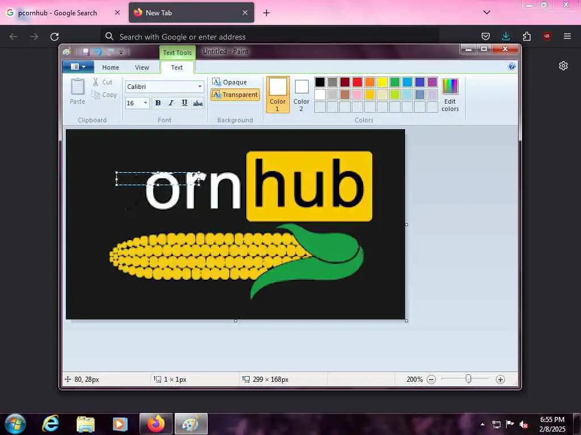Toggle Italic text formatting
Screen dimensions: 581x435
[x=171, y=103]
